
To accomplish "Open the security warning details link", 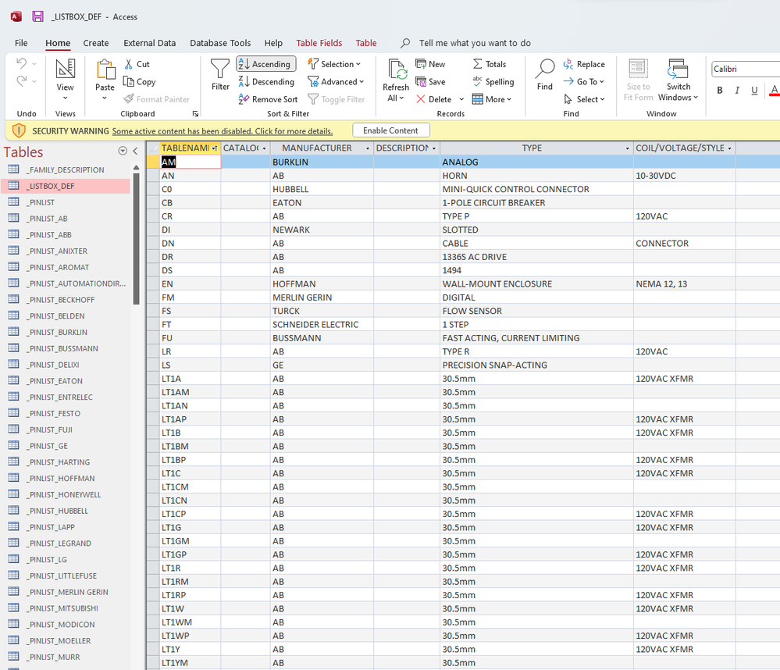I will (223, 131).
